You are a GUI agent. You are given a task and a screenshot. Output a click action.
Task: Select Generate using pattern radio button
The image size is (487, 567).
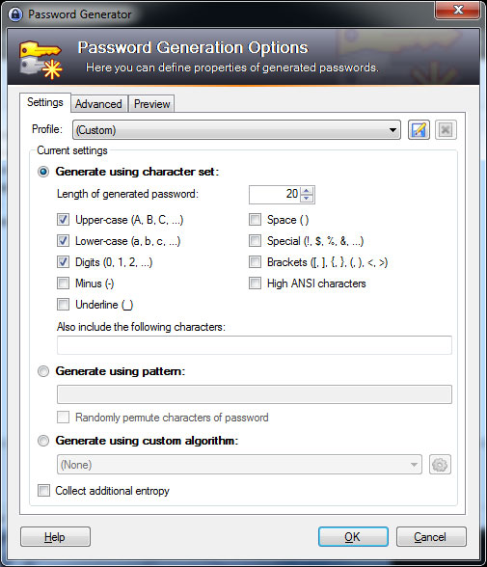tap(43, 371)
